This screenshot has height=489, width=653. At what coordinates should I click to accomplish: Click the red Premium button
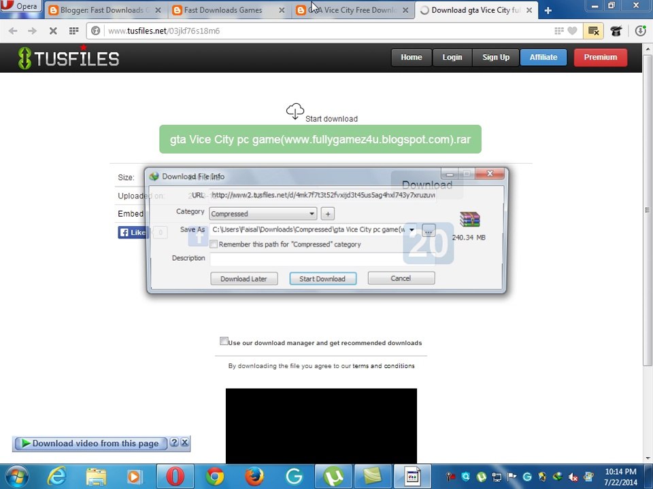[600, 57]
